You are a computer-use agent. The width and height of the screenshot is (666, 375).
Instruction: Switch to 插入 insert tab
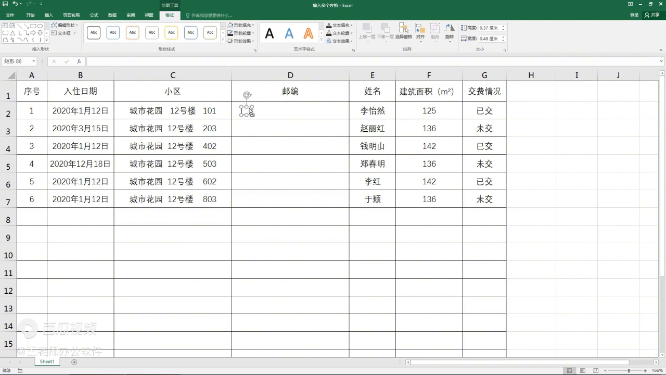pyautogui.click(x=49, y=15)
